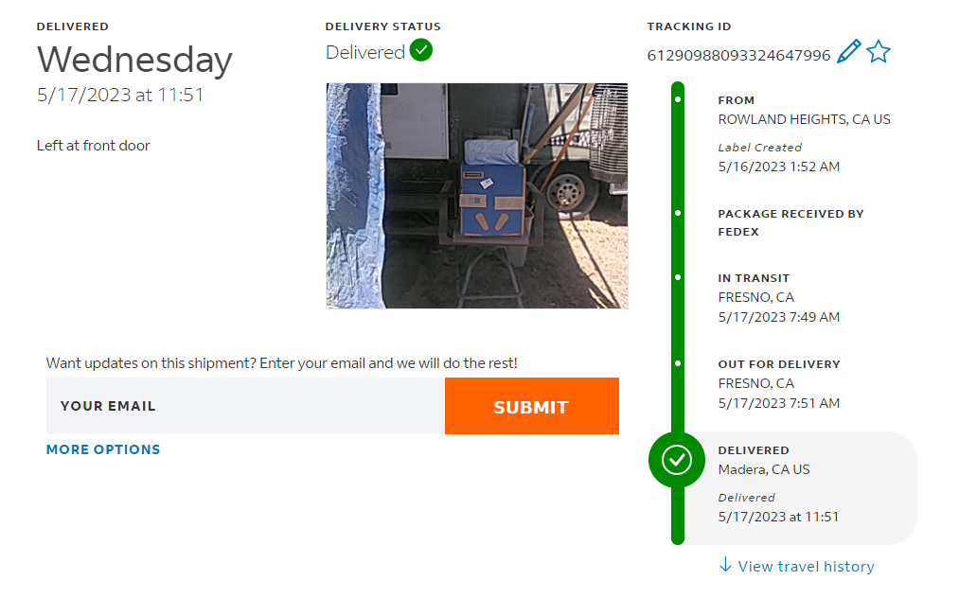Image resolution: width=959 pixels, height=598 pixels.
Task: Click the From timeline dot marker
Action: (x=678, y=99)
